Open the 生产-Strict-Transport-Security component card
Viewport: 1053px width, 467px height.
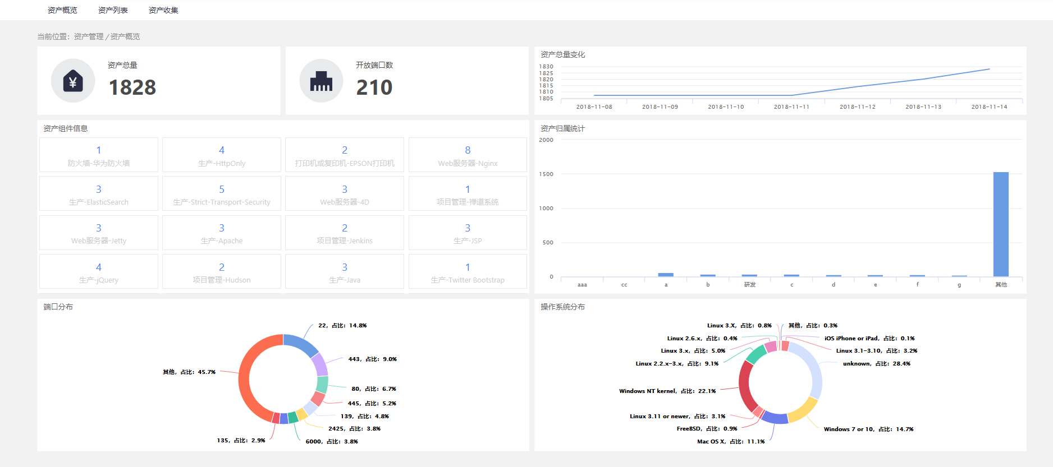tap(222, 194)
